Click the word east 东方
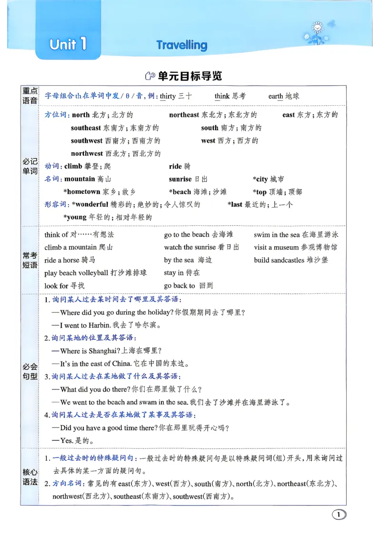381x538 pixels. point(310,115)
